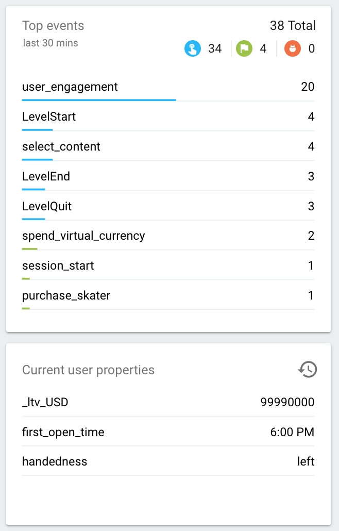The width and height of the screenshot is (339, 531).
Task: Select the green conversions flag icon
Action: [244, 48]
